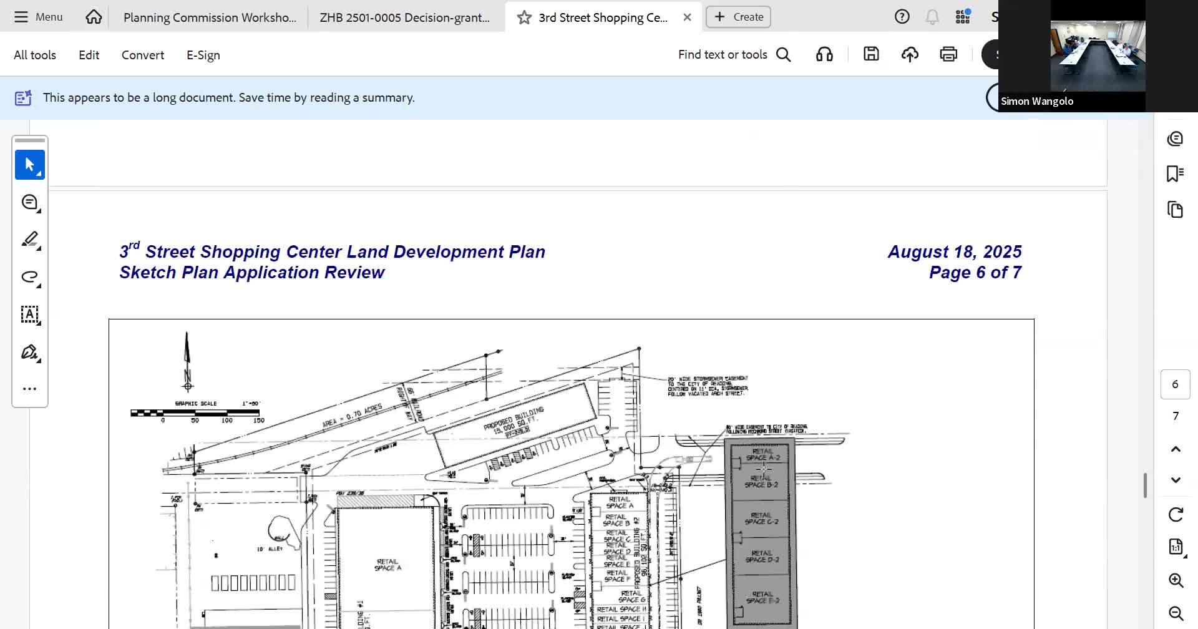This screenshot has height=629, width=1198.
Task: Expand more tools with the ellipsis
Action: coord(29,389)
